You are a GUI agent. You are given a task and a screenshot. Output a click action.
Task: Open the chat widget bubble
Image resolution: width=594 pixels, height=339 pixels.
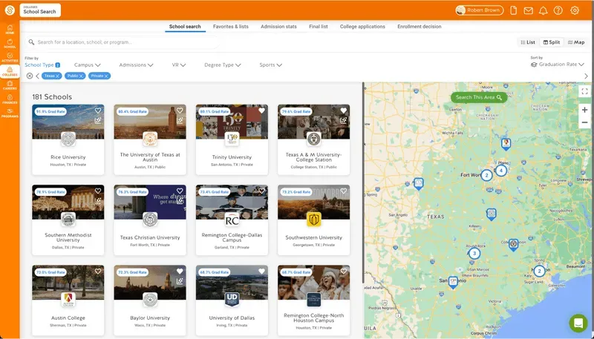tap(578, 323)
